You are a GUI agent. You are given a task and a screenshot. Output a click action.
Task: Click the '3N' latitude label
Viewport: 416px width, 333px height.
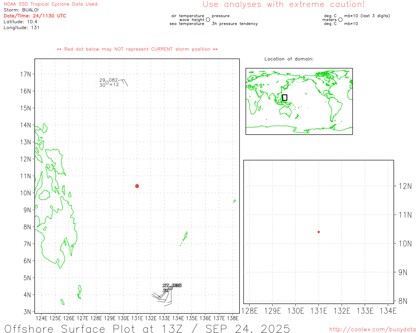coord(27,312)
